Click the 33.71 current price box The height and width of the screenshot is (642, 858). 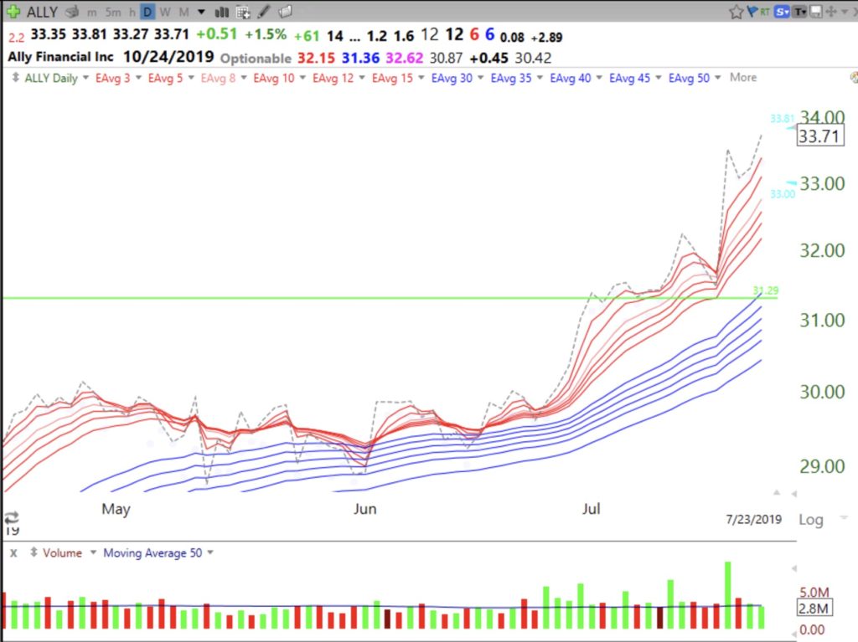pos(819,136)
